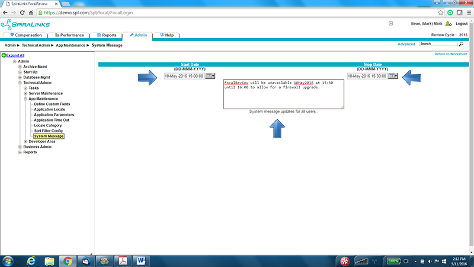This screenshot has width=474, height=267.
Task: Expand the Archive Maint tree node
Action: tap(20, 66)
